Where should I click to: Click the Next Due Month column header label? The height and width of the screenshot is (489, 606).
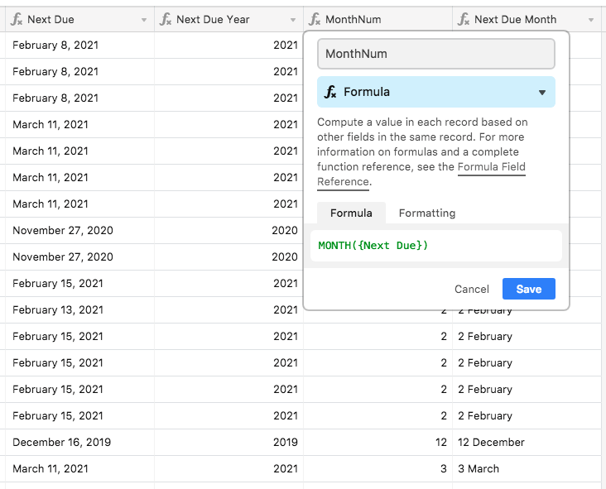point(515,19)
